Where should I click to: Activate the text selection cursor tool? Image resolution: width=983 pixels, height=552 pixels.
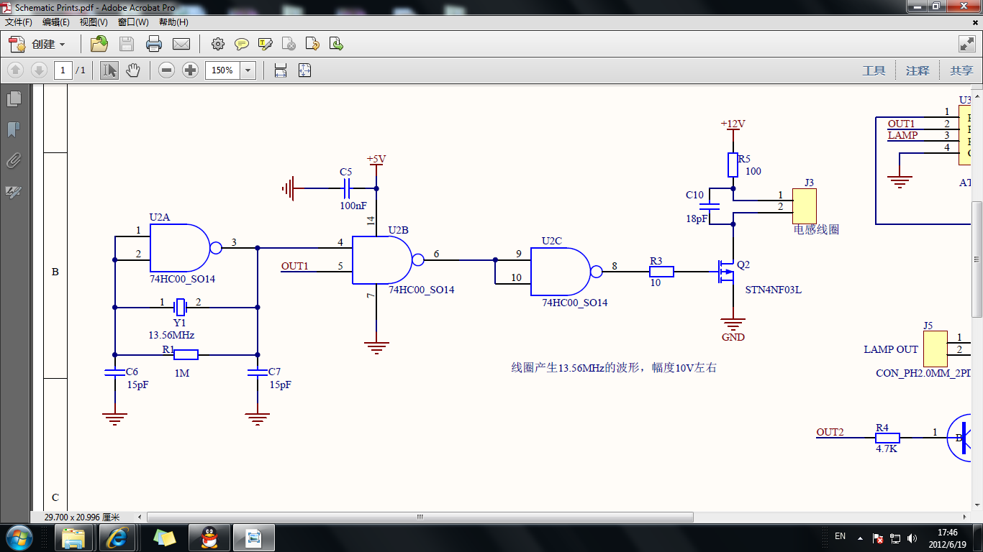click(x=109, y=70)
